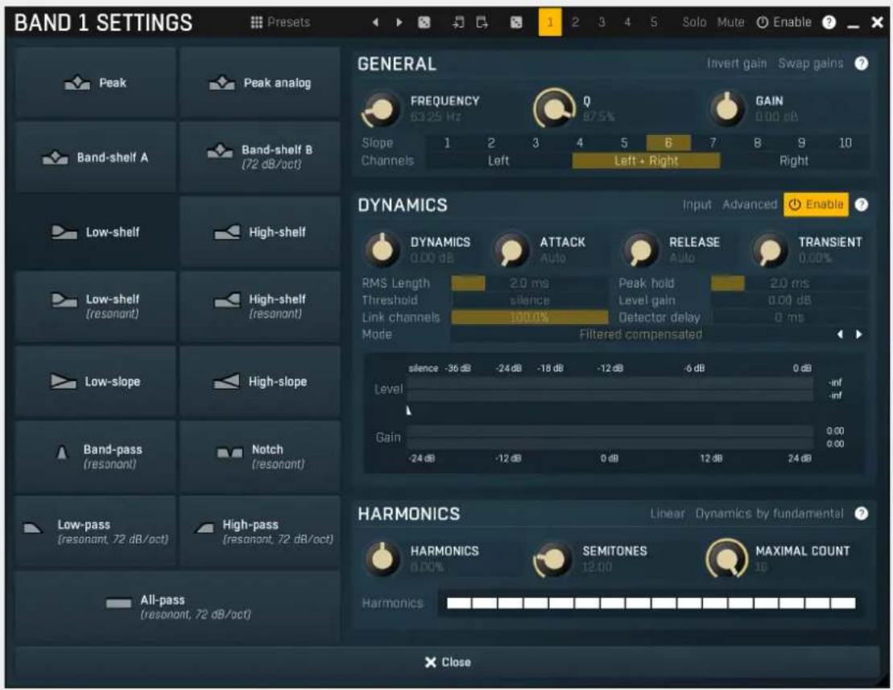Choose the resonant Notch filter

click(260, 457)
